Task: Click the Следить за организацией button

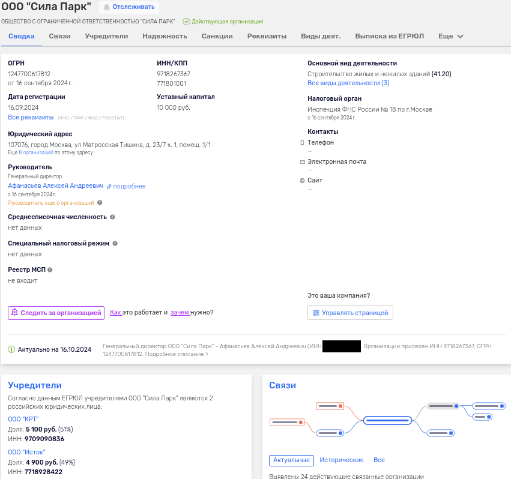Action: click(56, 313)
